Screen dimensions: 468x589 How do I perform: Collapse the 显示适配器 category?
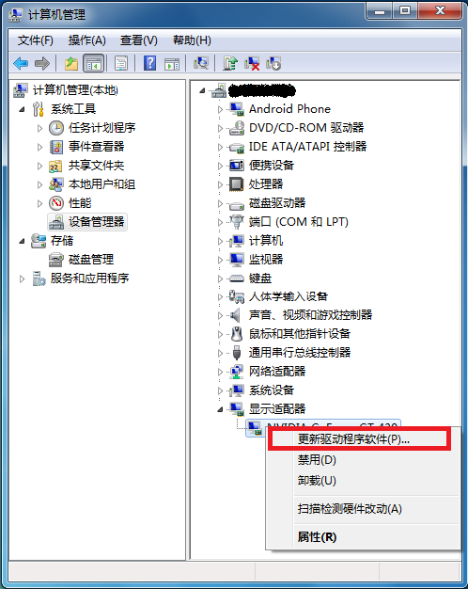pyautogui.click(x=220, y=409)
